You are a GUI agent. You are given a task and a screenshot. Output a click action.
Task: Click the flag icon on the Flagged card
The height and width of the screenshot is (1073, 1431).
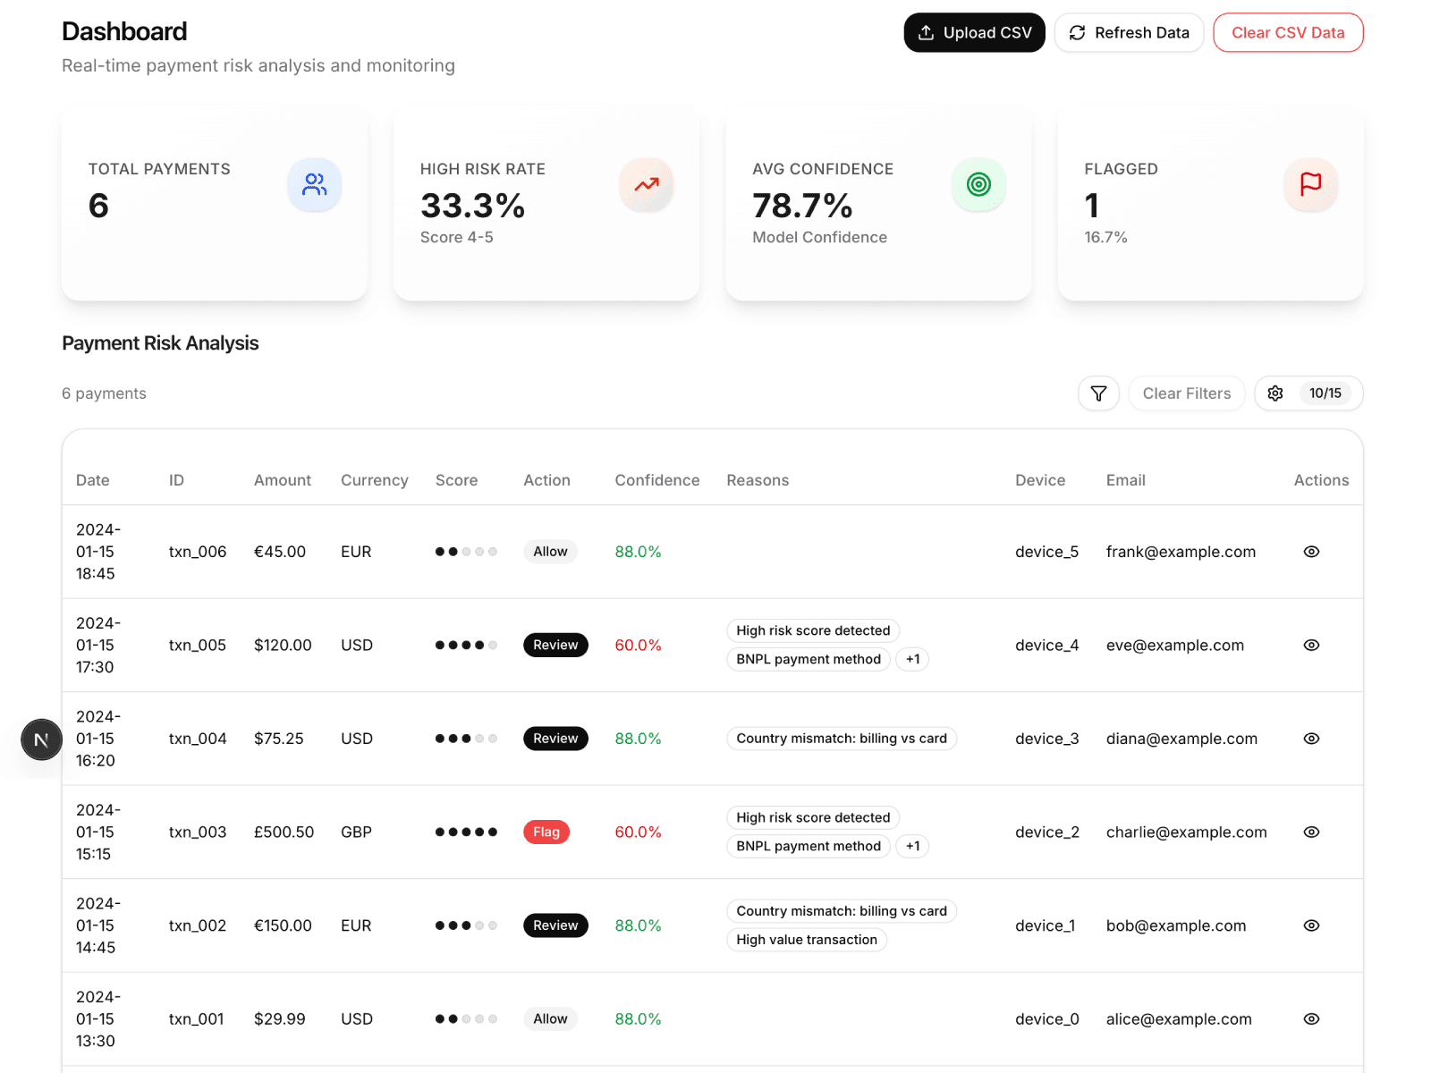(x=1310, y=184)
